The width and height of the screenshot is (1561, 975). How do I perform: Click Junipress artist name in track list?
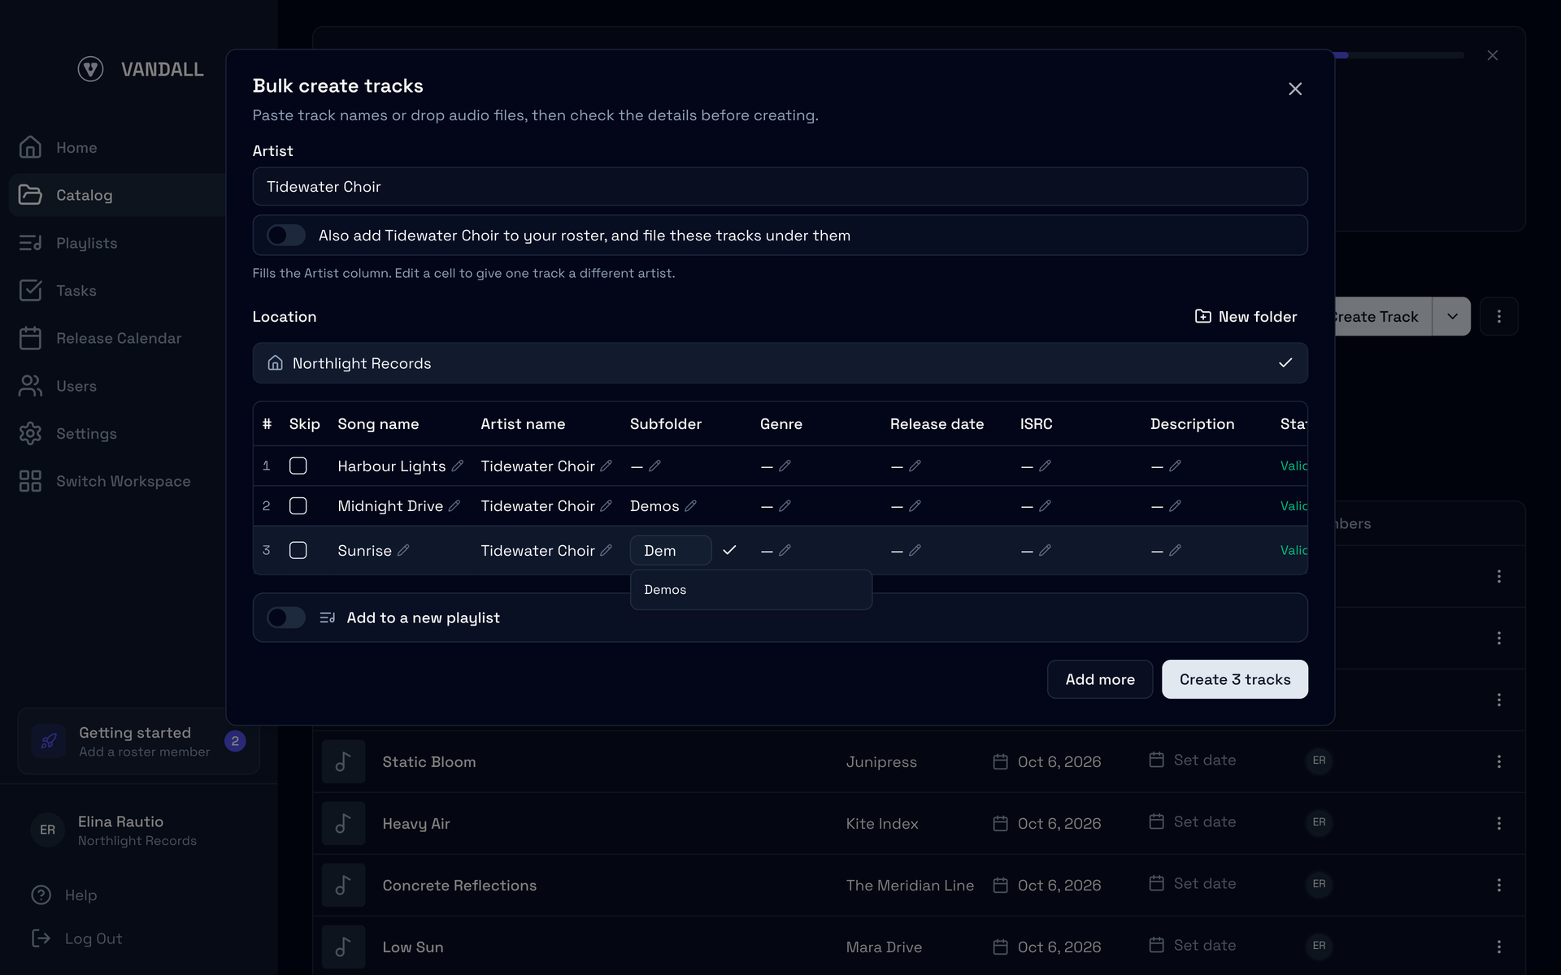click(881, 761)
